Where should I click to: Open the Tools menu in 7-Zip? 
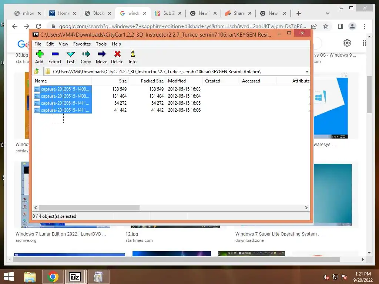tap(101, 44)
